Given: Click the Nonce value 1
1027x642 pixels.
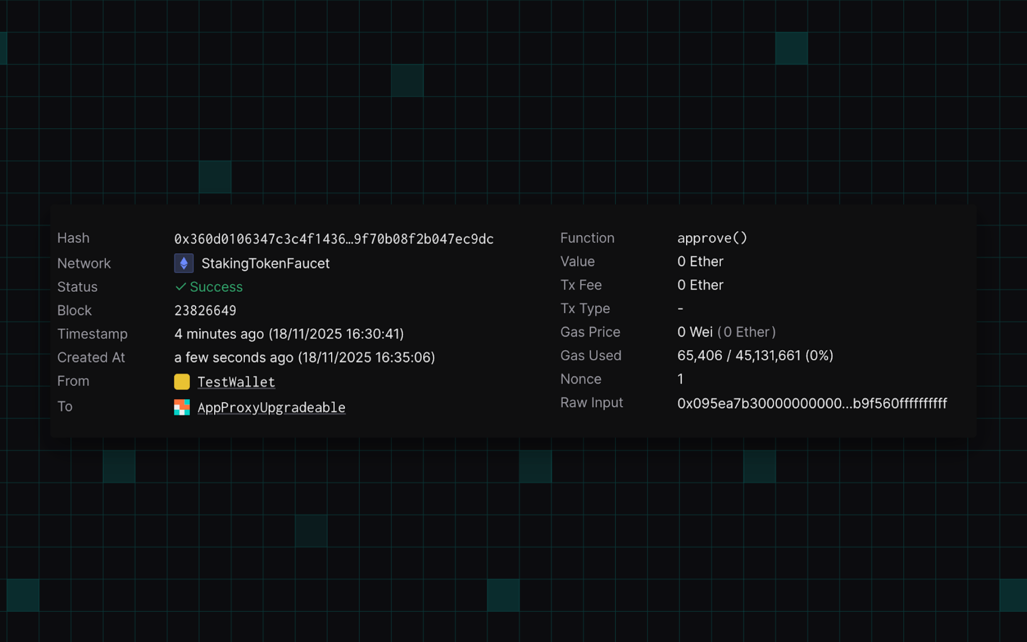Looking at the screenshot, I should click(680, 379).
